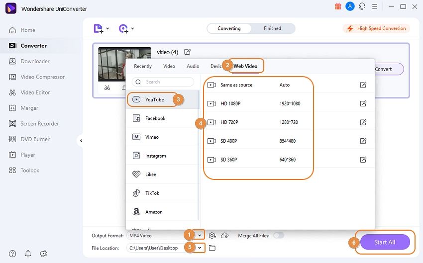The width and height of the screenshot is (423, 263).
Task: Open the DVD Burner tool
Action: [x=29, y=139]
